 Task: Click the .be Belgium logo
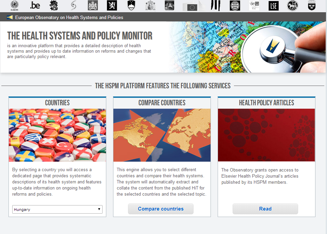(35, 5)
